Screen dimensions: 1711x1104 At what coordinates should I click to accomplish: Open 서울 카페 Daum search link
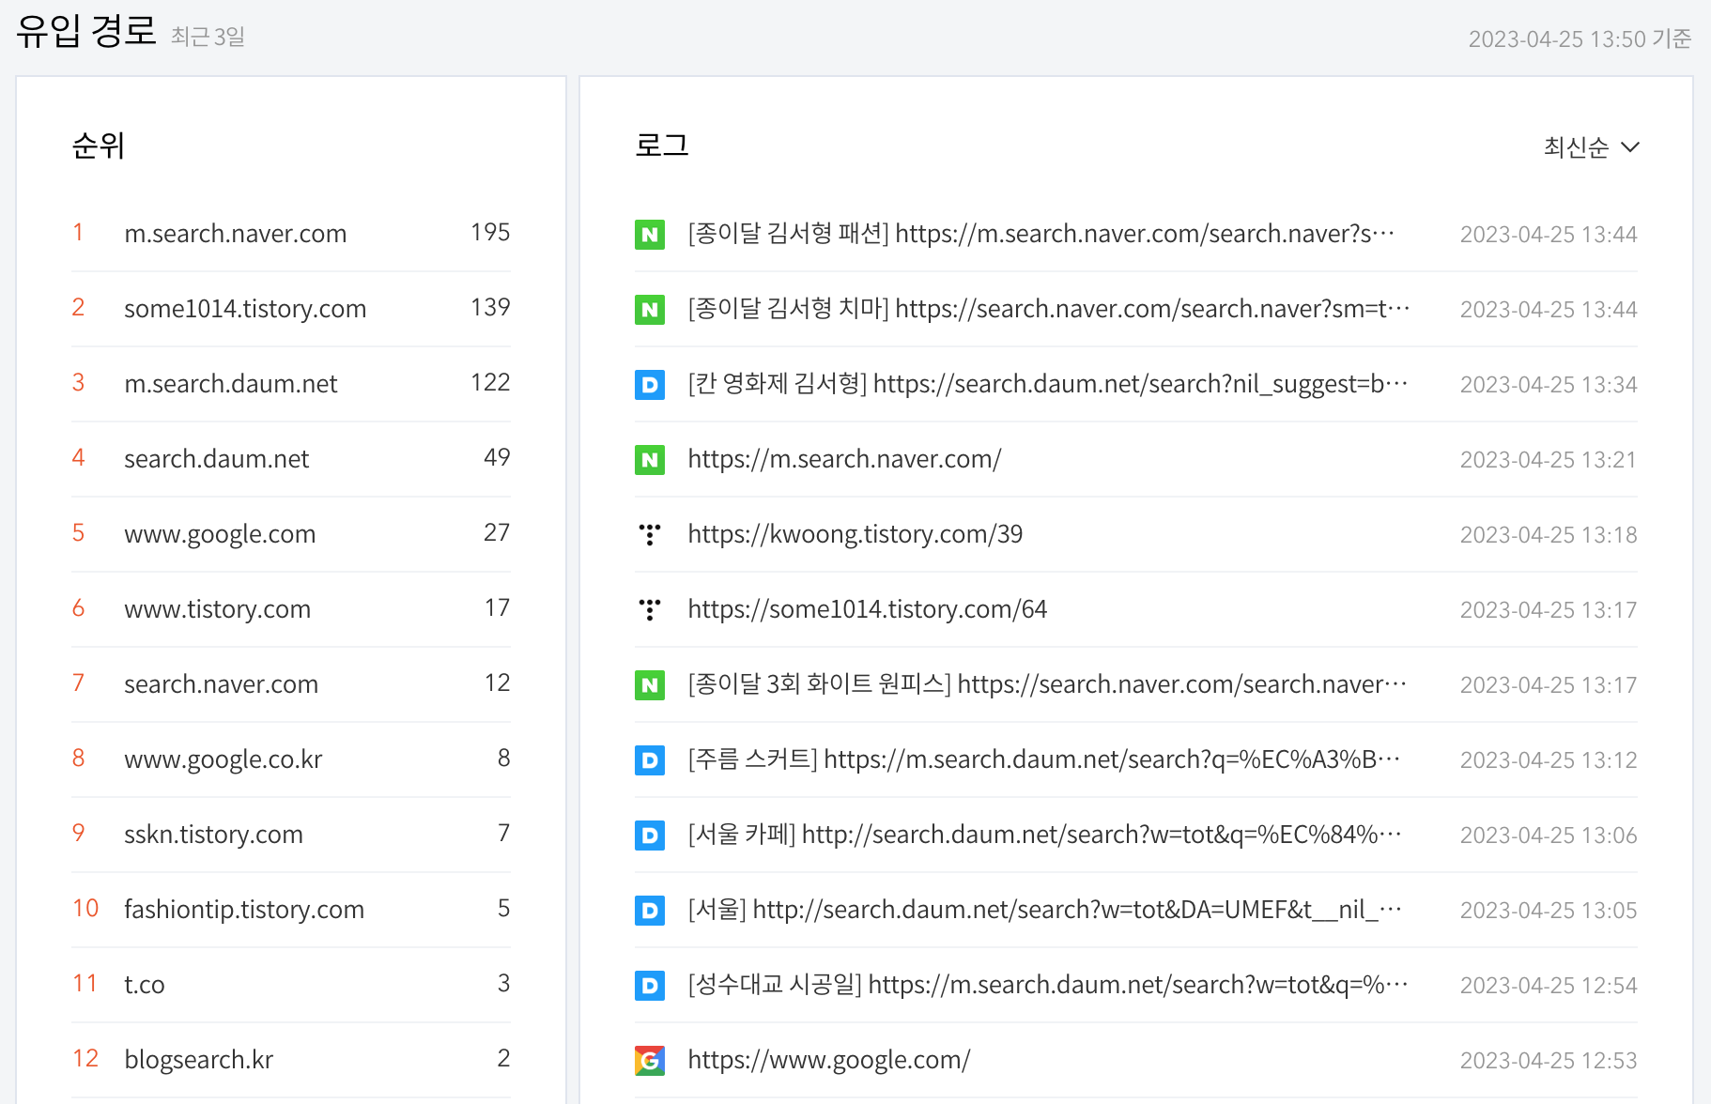tap(1045, 835)
